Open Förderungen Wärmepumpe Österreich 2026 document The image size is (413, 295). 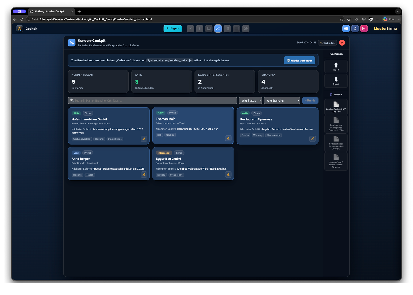pyautogui.click(x=336, y=124)
